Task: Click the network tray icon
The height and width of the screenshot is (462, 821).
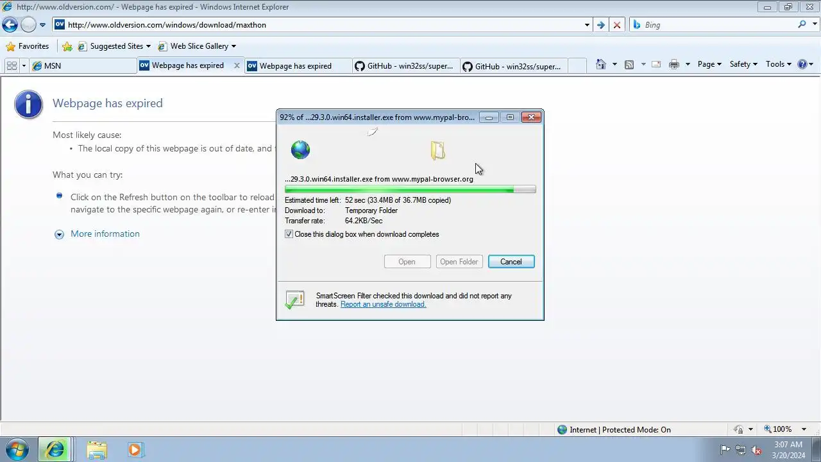Action: [x=741, y=450]
